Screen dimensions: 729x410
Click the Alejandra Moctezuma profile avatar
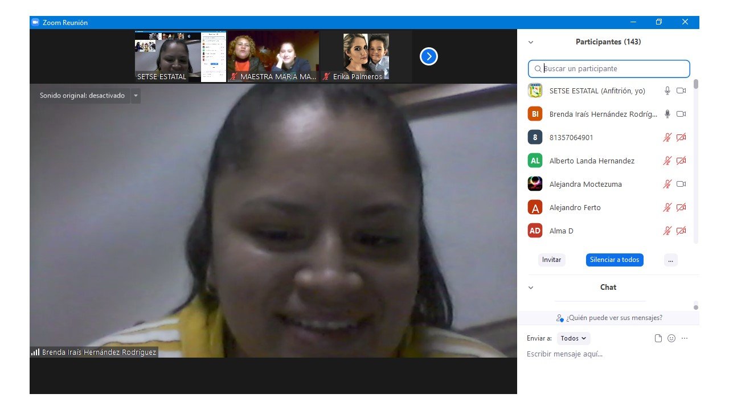click(535, 184)
